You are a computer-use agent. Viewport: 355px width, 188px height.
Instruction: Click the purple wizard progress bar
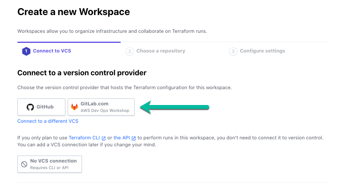69,42
